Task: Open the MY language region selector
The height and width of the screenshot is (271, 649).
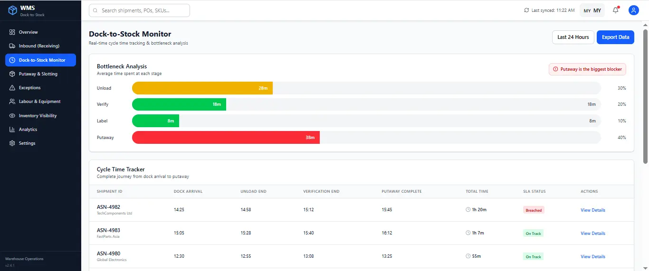Action: (x=592, y=10)
